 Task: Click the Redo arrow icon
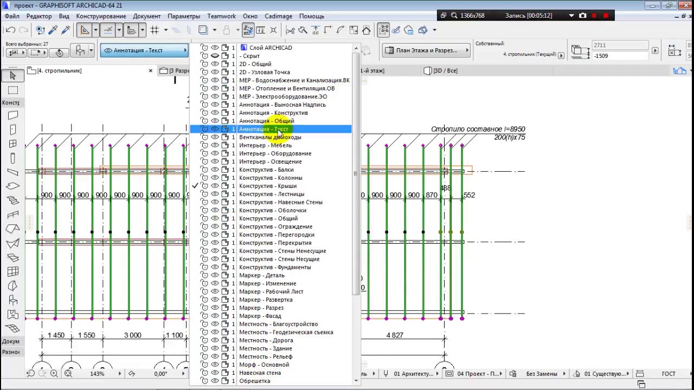point(23,30)
